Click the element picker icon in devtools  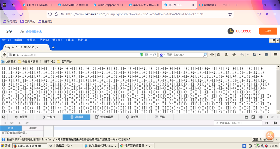3,117
